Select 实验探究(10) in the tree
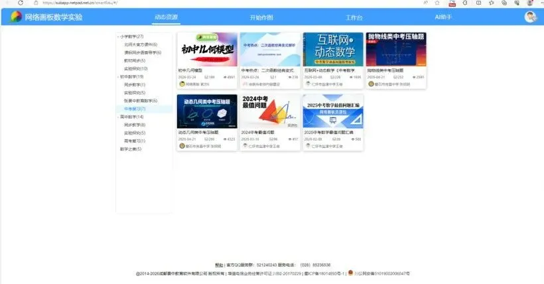 [135, 69]
